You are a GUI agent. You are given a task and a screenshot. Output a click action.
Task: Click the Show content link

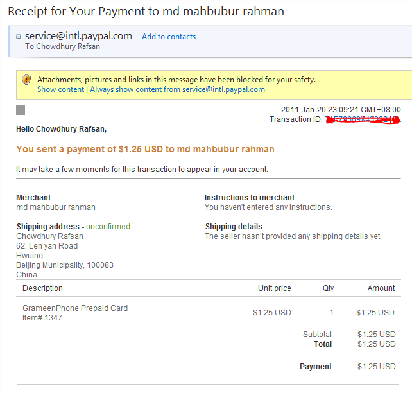[60, 89]
